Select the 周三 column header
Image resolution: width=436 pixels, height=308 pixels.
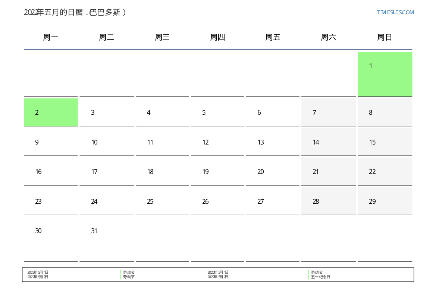coord(162,37)
